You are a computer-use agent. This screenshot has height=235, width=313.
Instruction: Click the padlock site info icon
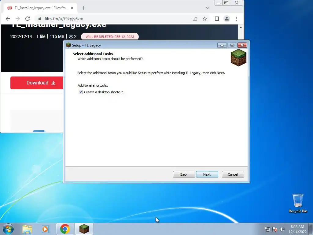pos(40,19)
